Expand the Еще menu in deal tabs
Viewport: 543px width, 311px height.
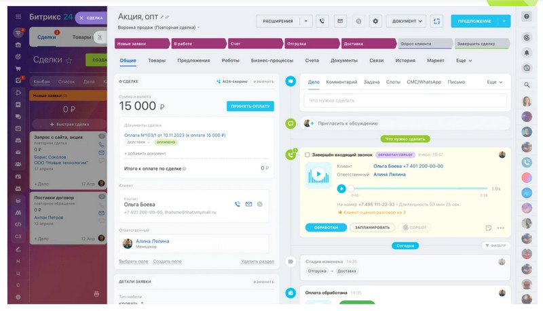coord(464,61)
